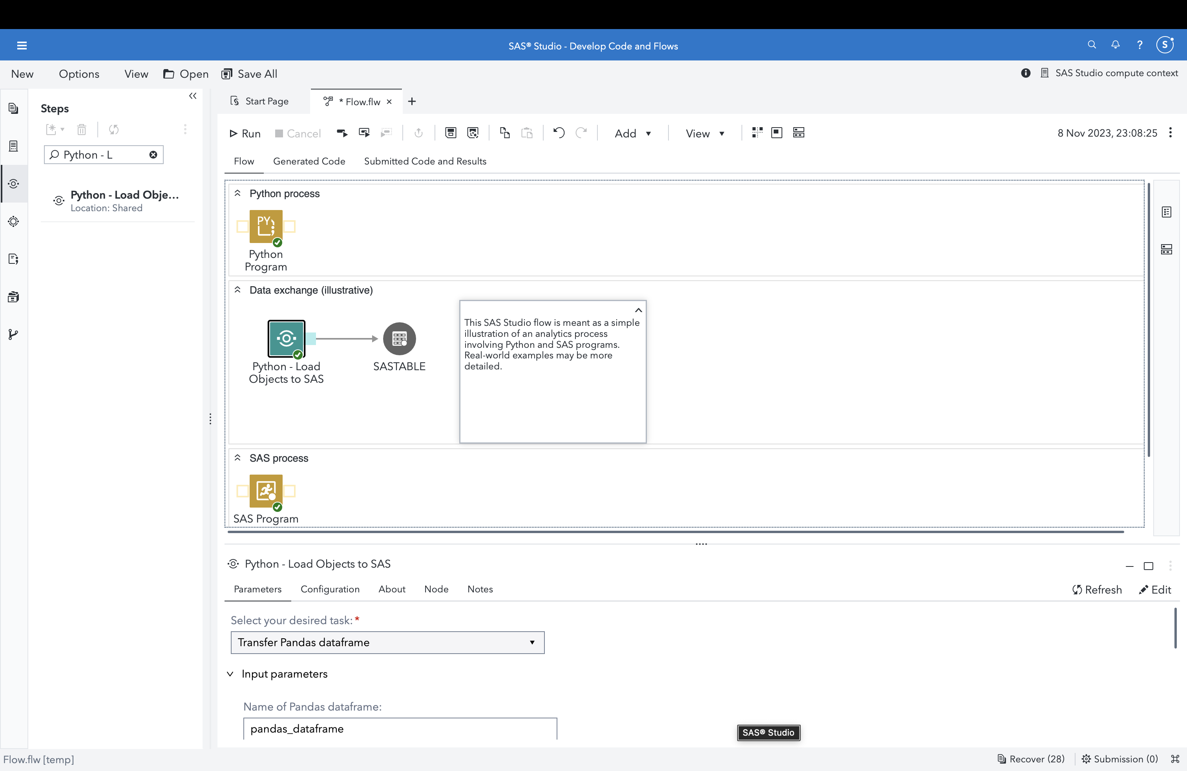Run the flow
This screenshot has height=771, width=1187.
pyautogui.click(x=245, y=133)
